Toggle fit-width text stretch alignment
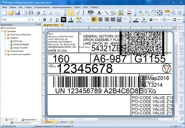The image size is (185, 128). [119, 20]
